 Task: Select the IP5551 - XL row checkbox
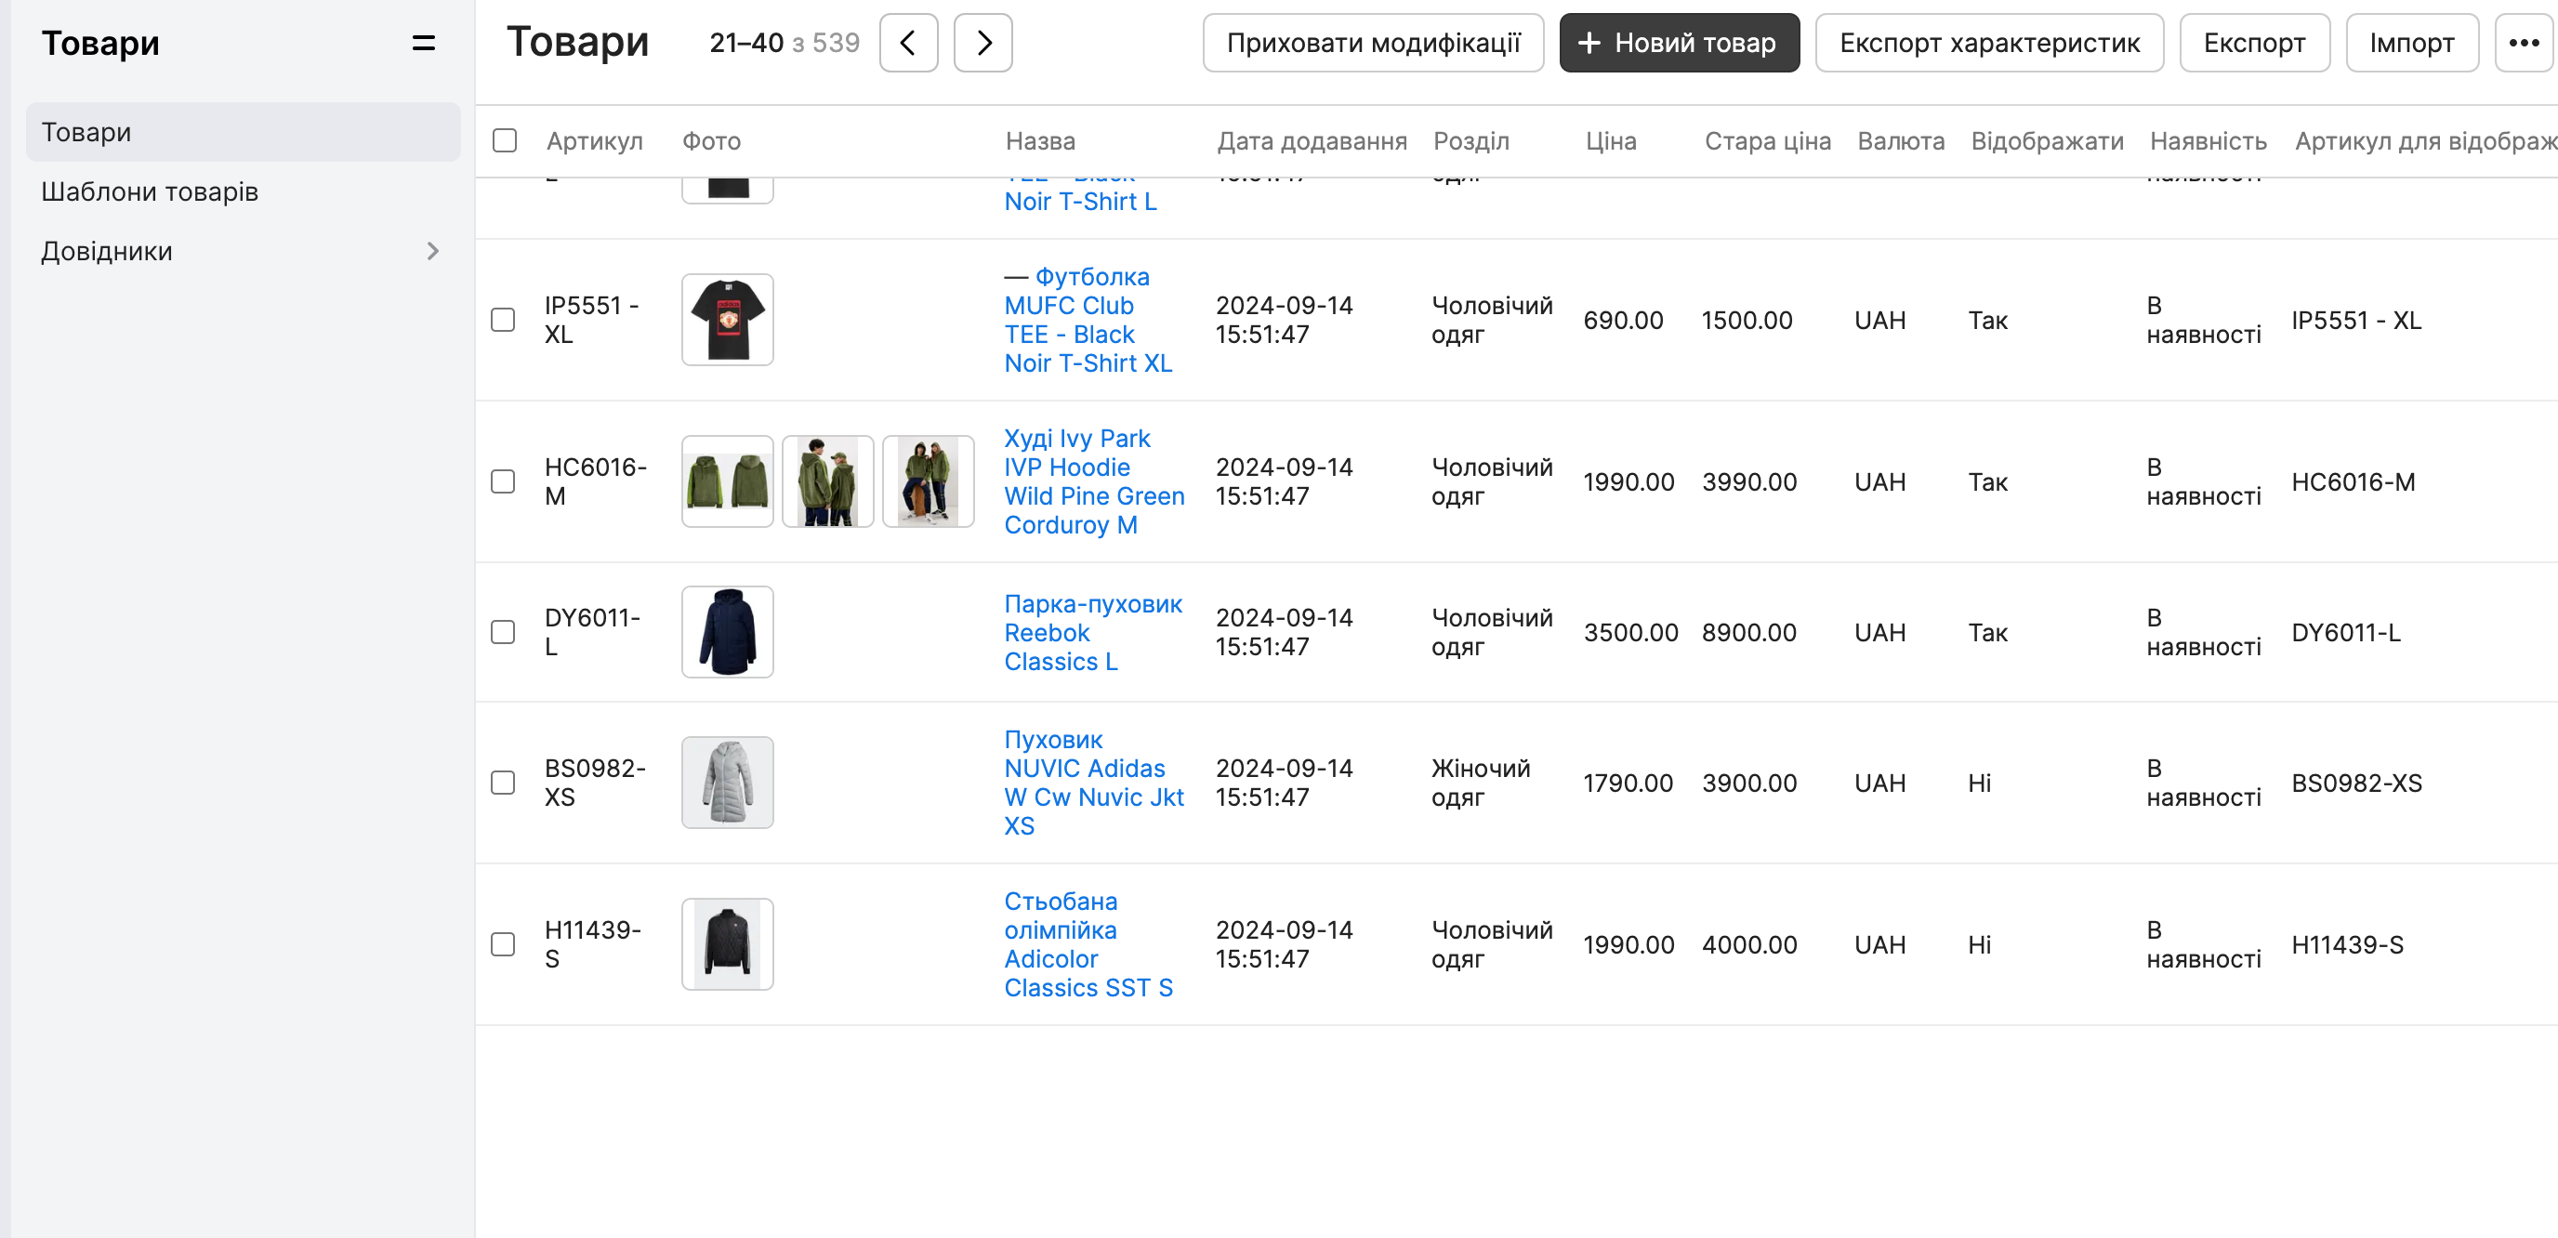[504, 320]
